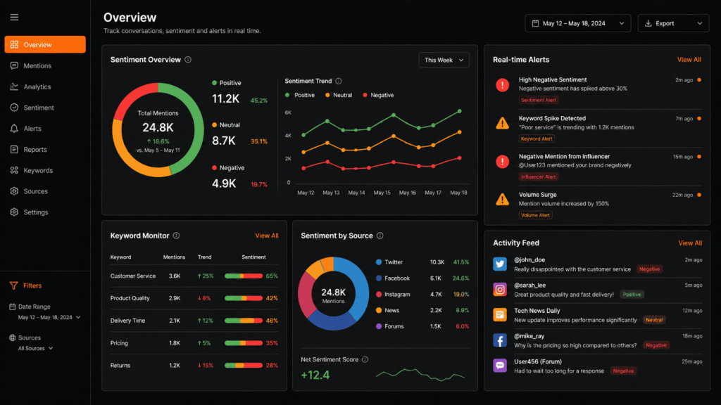Toggle Negative series in Sentiment Trend legend
This screenshot has height=405, width=721.
(x=378, y=95)
